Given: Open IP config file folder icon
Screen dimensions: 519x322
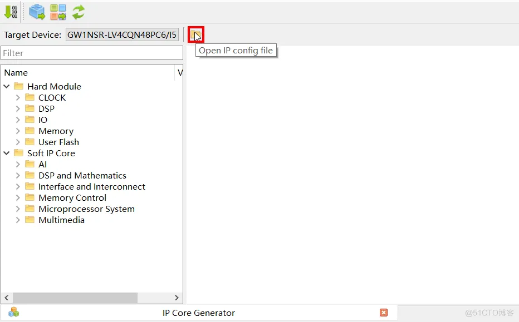Looking at the screenshot, I should click(x=195, y=34).
